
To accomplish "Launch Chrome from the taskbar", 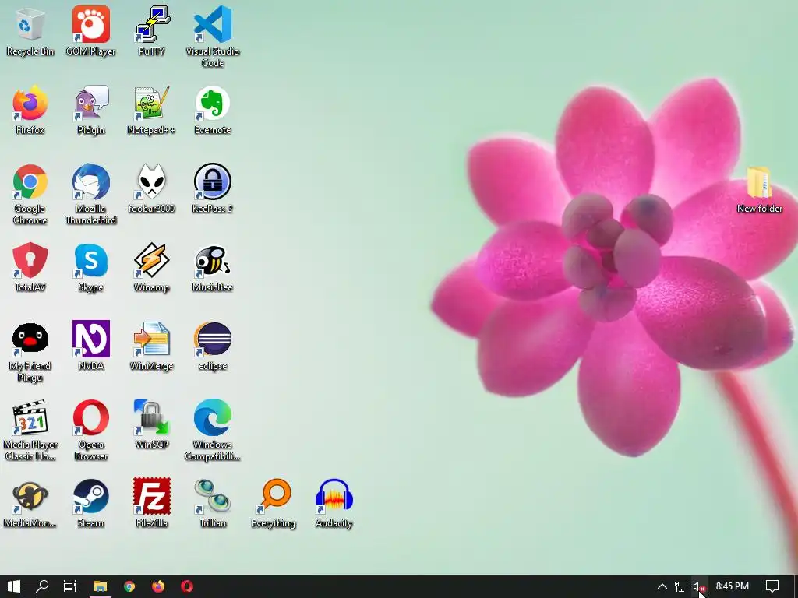I will (129, 586).
